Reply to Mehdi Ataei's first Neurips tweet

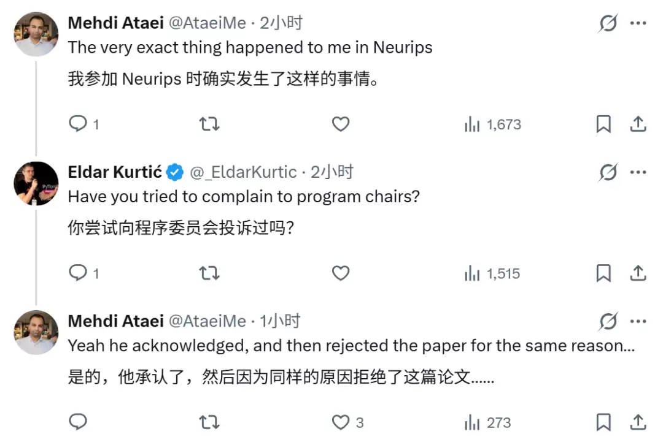pos(78,124)
